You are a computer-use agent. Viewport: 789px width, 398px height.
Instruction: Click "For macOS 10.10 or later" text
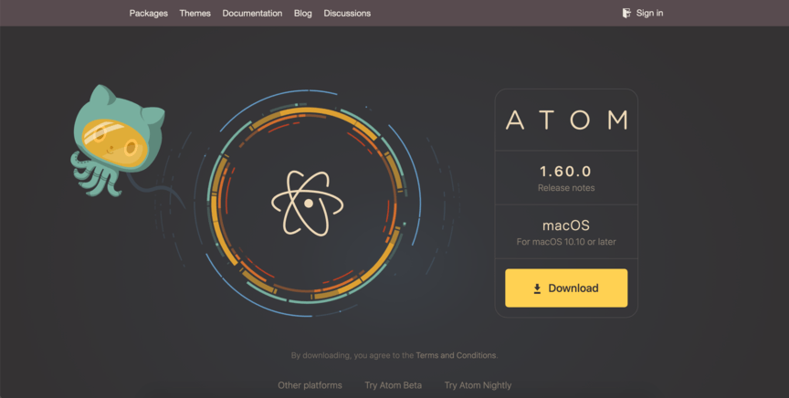click(x=566, y=242)
